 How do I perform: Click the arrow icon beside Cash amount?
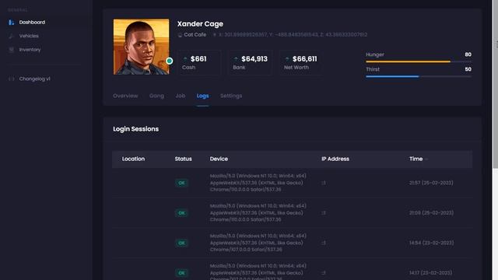tap(185, 59)
